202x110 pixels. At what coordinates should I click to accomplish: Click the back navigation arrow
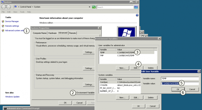[x=4, y=7]
